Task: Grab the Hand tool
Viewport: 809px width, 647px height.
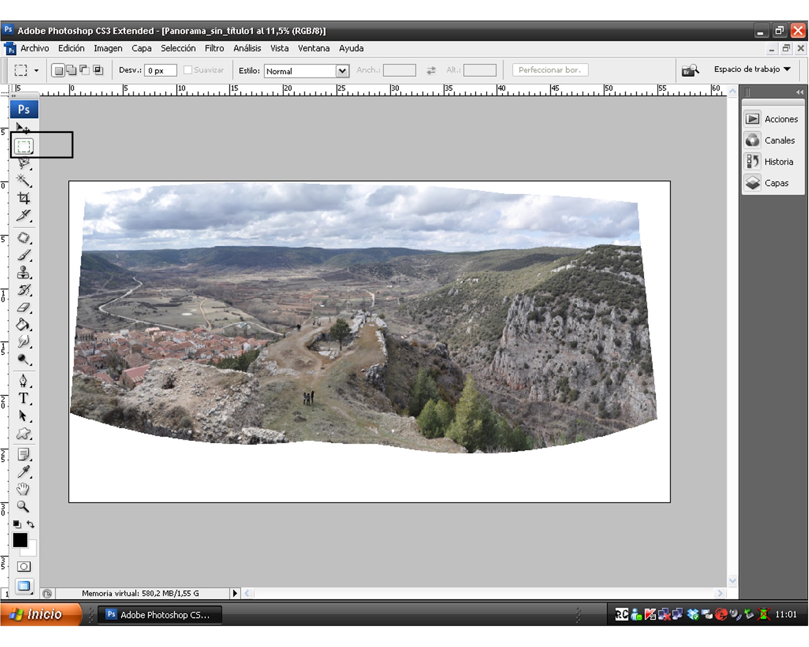Action: tap(24, 488)
